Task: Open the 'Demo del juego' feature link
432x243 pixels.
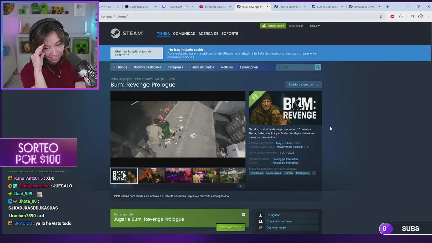Action: click(276, 228)
